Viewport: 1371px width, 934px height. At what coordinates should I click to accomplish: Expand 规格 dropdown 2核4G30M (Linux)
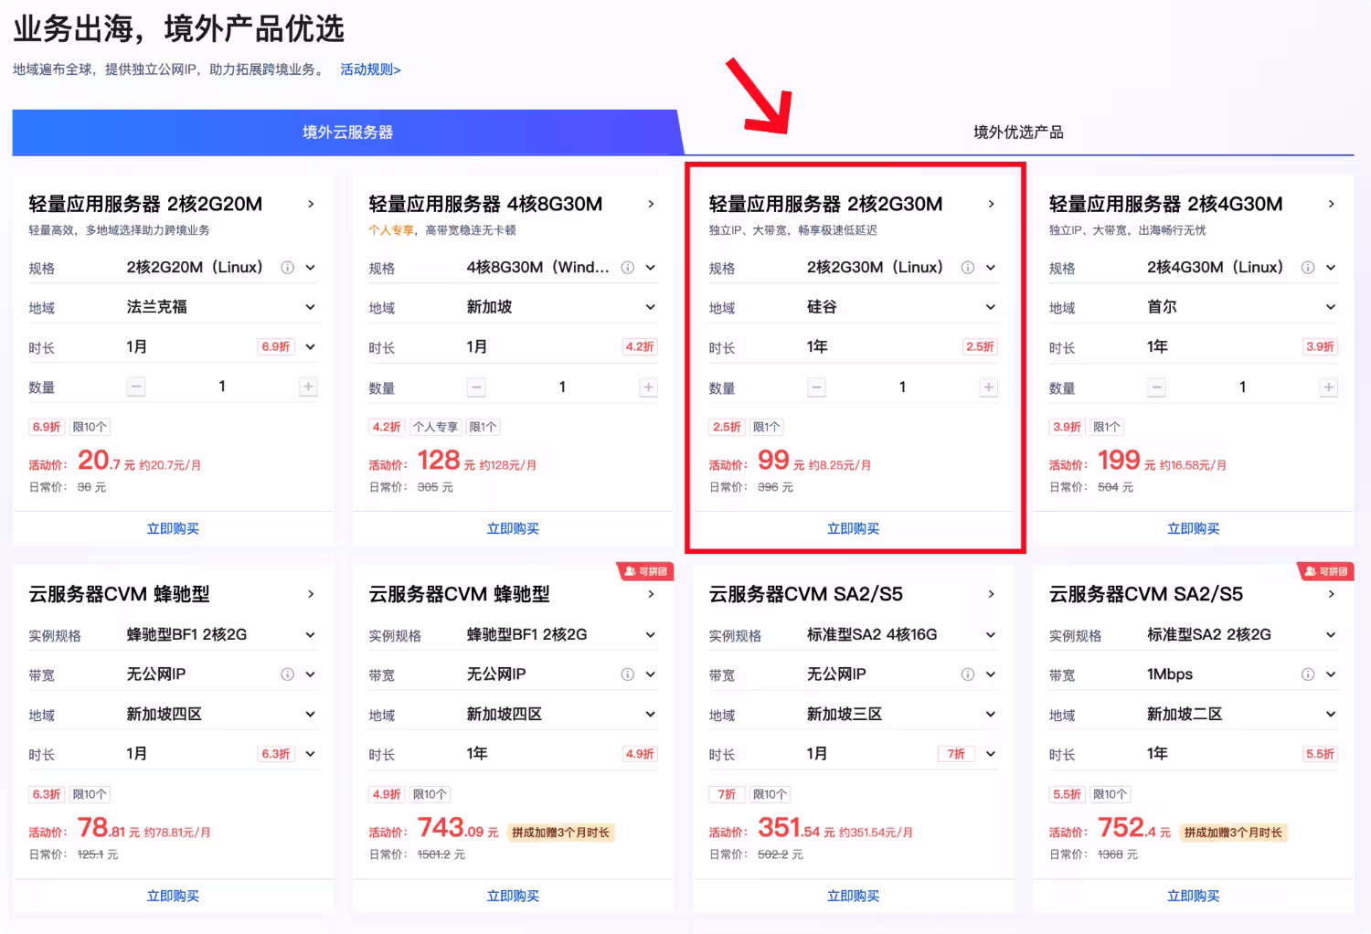pyautogui.click(x=1331, y=268)
